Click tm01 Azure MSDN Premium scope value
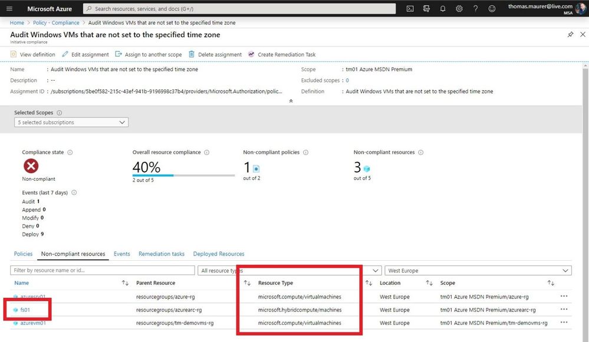The width and height of the screenshot is (589, 342). [379, 69]
